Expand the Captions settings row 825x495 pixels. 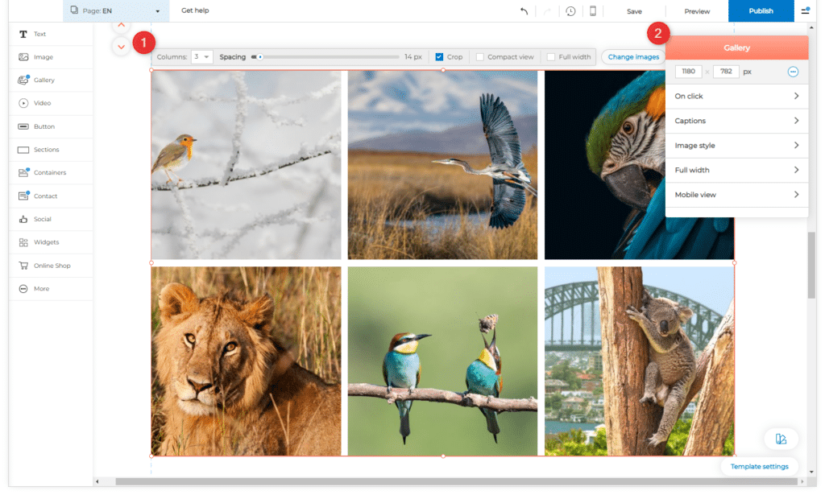pyautogui.click(x=736, y=121)
